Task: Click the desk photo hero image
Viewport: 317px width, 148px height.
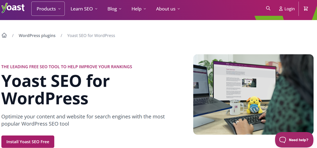Action: point(253,94)
